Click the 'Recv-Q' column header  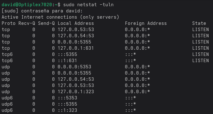(x=27, y=23)
